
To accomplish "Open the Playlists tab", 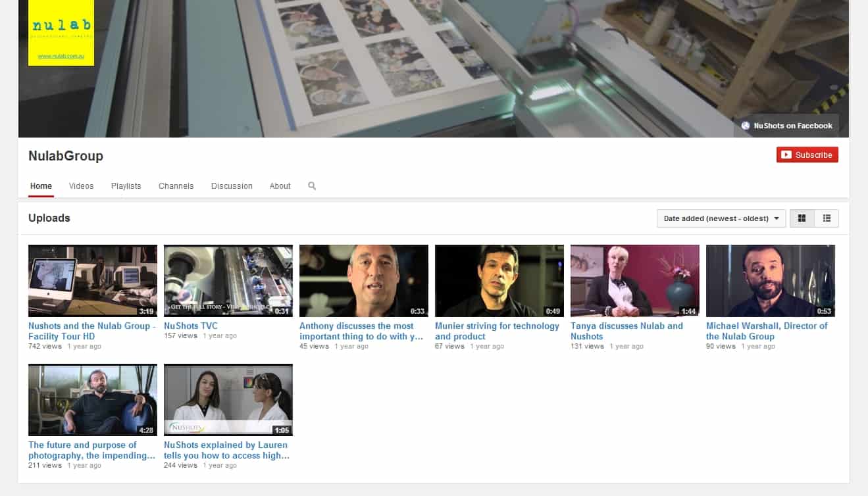I will click(x=126, y=186).
